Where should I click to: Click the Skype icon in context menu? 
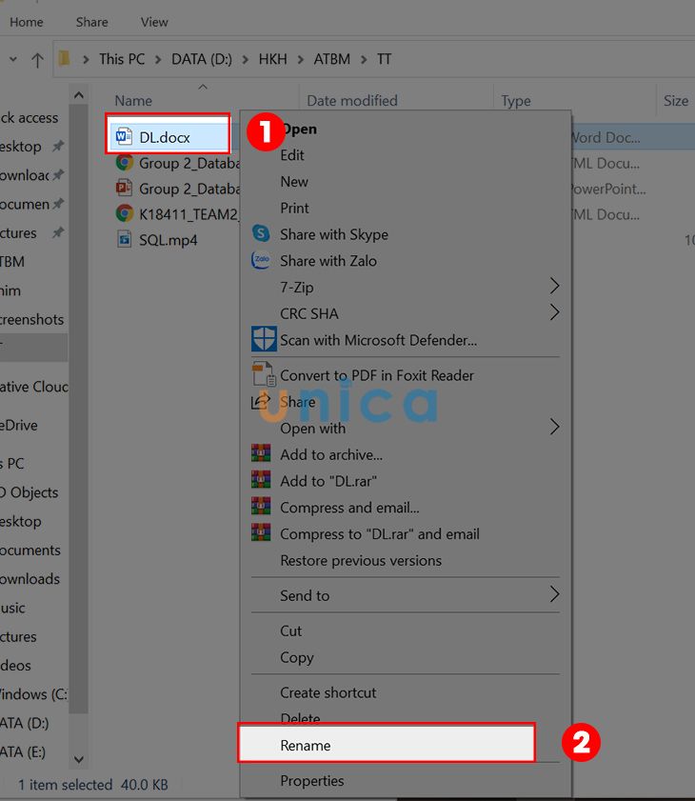click(261, 234)
